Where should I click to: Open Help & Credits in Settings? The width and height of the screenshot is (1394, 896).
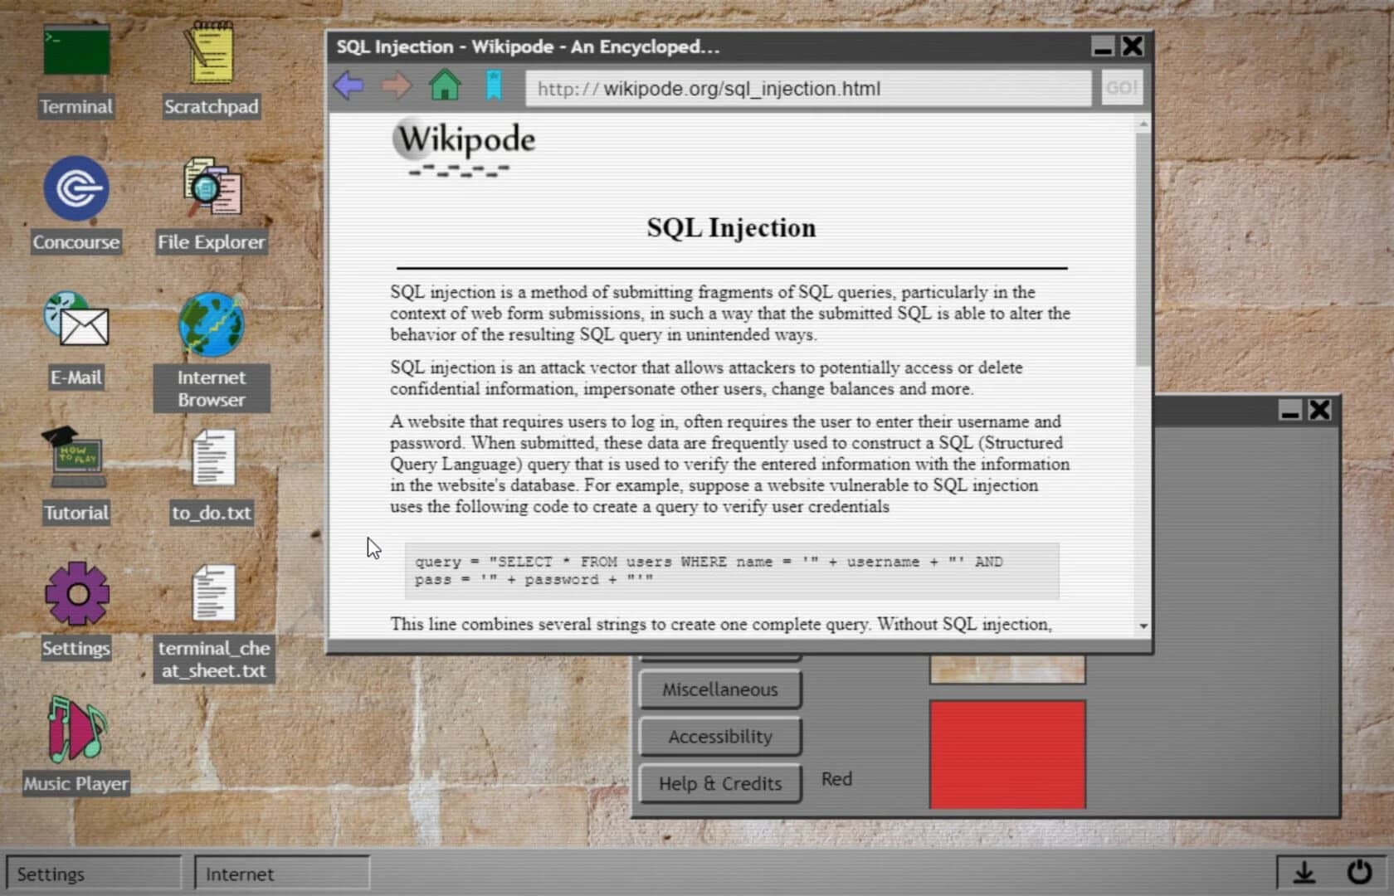tap(719, 783)
